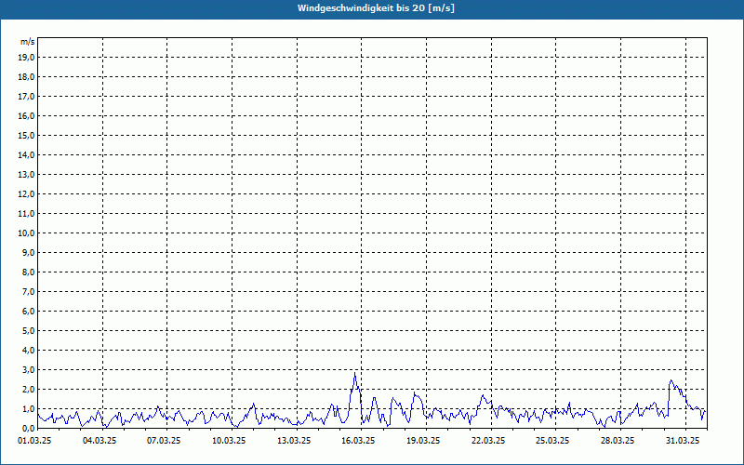Select the 22.03.25 date label
744x465 pixels.
coord(488,441)
